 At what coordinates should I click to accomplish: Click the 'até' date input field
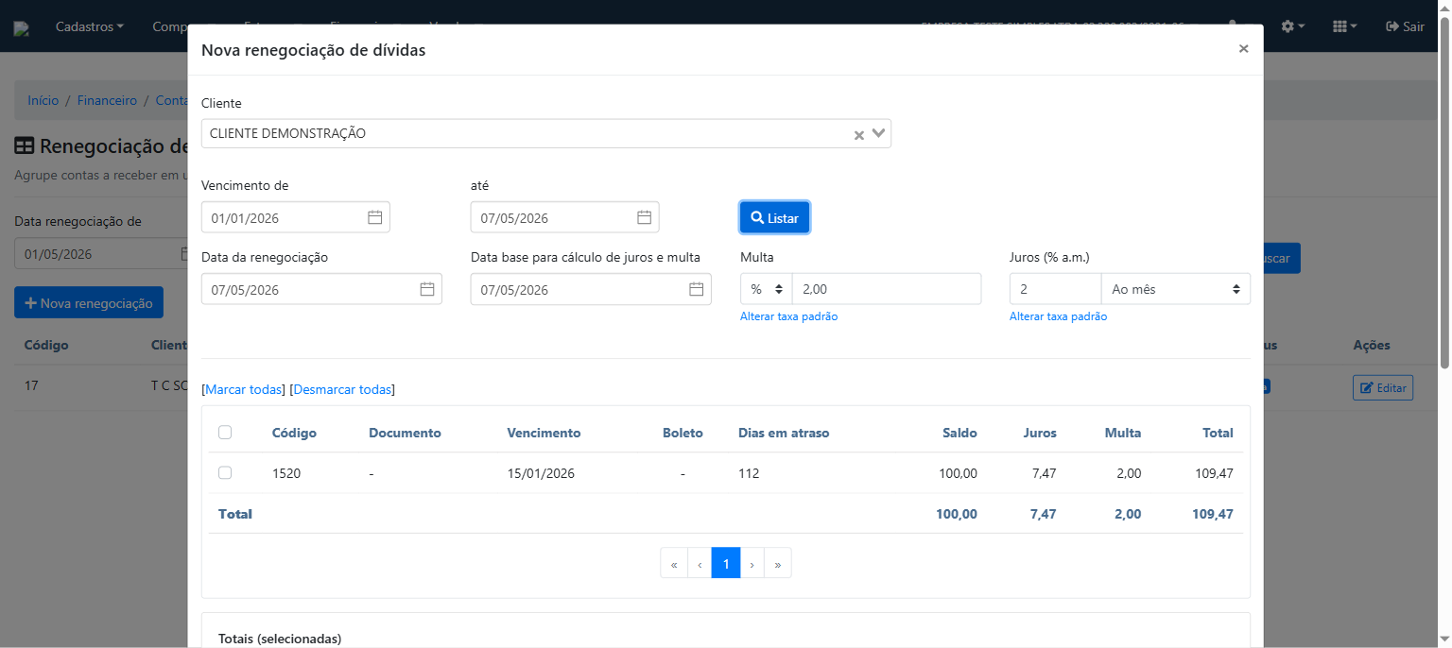click(565, 217)
